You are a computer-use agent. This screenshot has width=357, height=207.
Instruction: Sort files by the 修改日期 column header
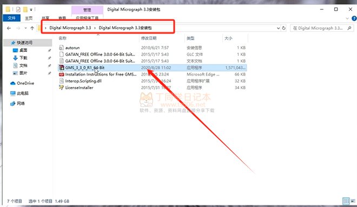click(x=149, y=38)
